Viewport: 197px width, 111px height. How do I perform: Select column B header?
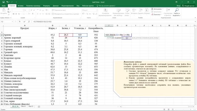tap(53, 25)
